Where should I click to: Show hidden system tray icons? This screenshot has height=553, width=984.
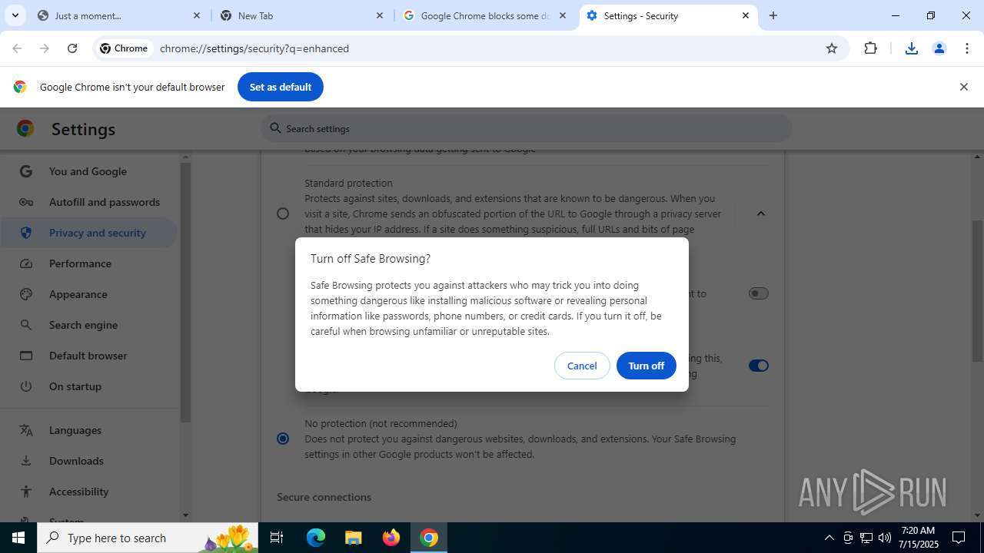pyautogui.click(x=829, y=538)
